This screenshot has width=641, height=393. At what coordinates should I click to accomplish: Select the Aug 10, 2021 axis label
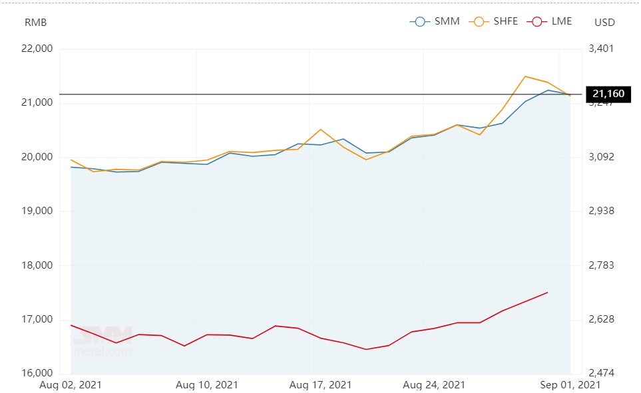(207, 385)
